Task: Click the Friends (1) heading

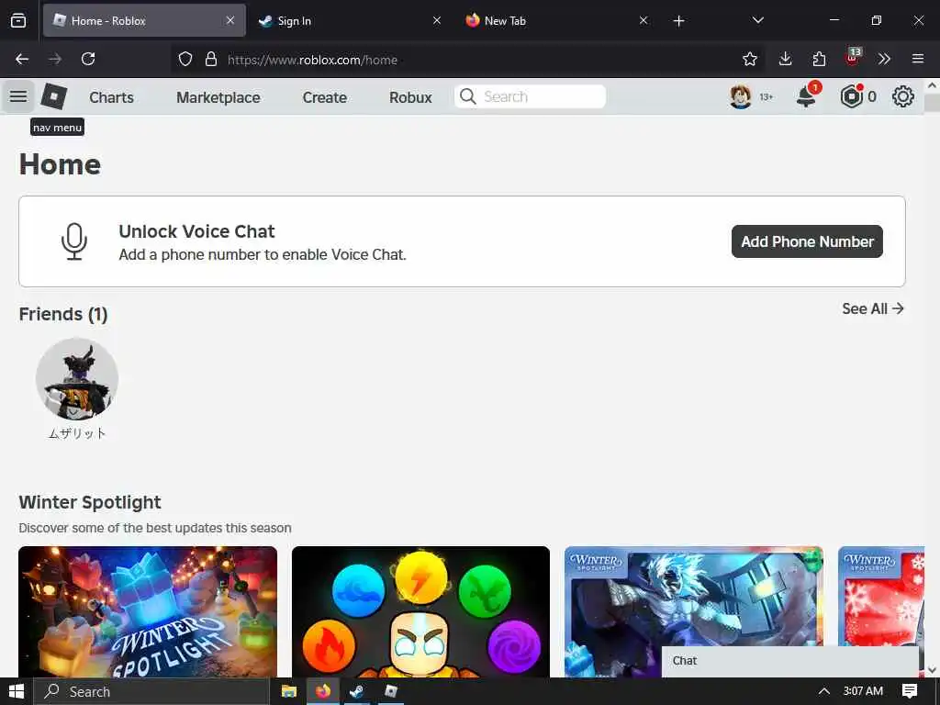Action: [63, 314]
